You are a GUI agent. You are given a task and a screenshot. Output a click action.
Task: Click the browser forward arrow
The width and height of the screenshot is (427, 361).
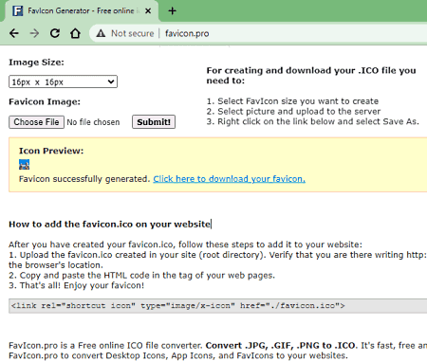coord(34,33)
